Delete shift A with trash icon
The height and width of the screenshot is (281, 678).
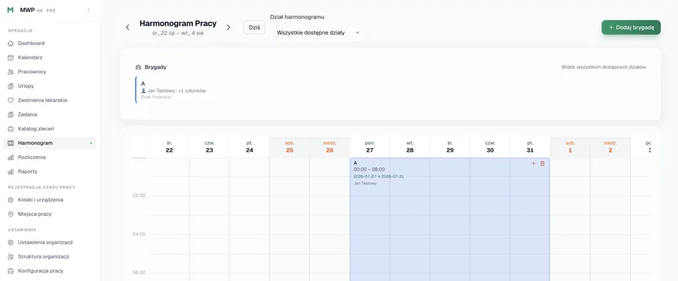point(542,163)
